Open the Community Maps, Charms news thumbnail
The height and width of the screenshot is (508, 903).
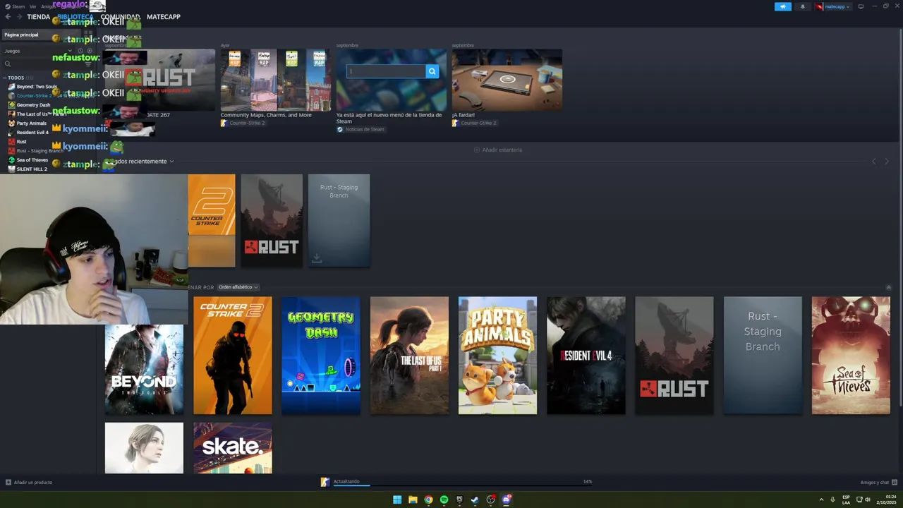pos(276,80)
